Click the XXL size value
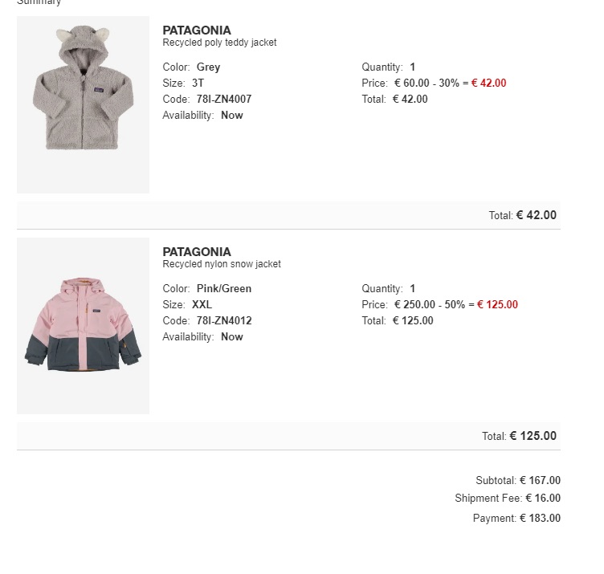 pyautogui.click(x=202, y=305)
